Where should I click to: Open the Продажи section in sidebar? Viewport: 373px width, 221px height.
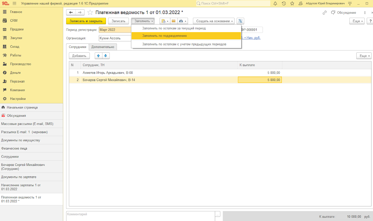17,29
